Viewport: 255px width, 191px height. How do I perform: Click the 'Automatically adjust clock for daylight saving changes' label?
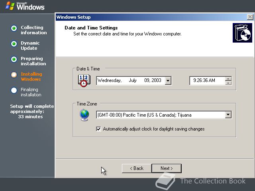click(x=154, y=129)
